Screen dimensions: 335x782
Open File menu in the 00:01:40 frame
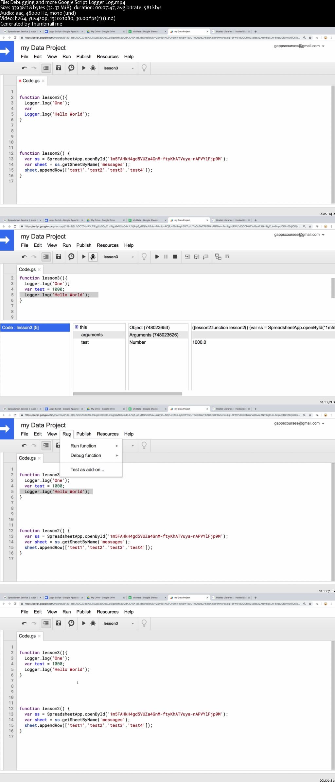(25, 57)
